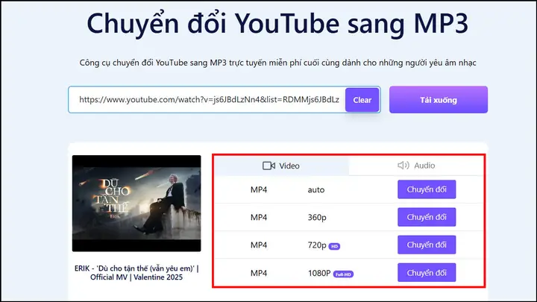Click the '720p' quality label
537x302 pixels.
coord(317,245)
